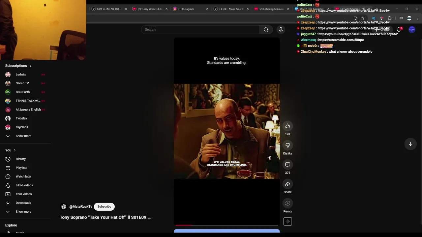Bookmark this page with the star icon
Screen dimensions: 422x237
tap(363, 18)
